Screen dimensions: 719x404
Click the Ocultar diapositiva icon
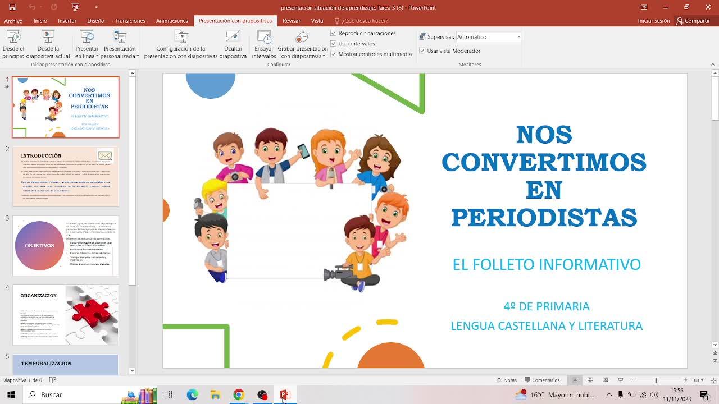[233, 37]
